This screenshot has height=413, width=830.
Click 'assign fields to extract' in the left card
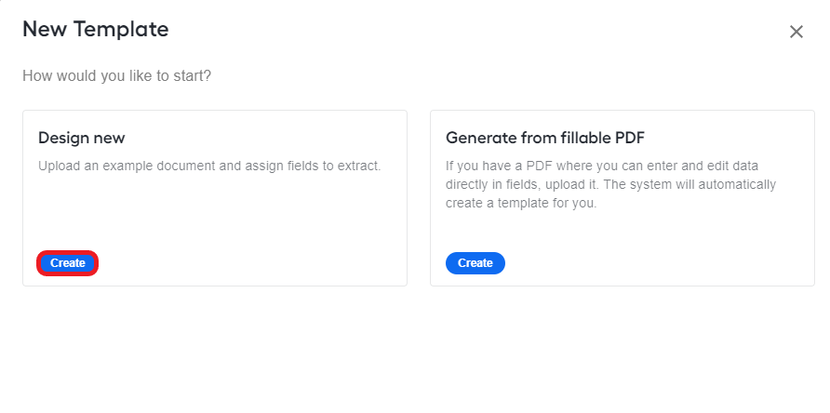point(313,166)
